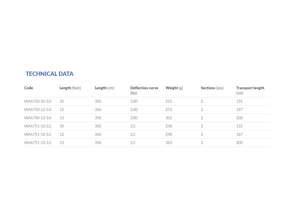
Task: Click the 273 weight value
Action: (x=169, y=110)
